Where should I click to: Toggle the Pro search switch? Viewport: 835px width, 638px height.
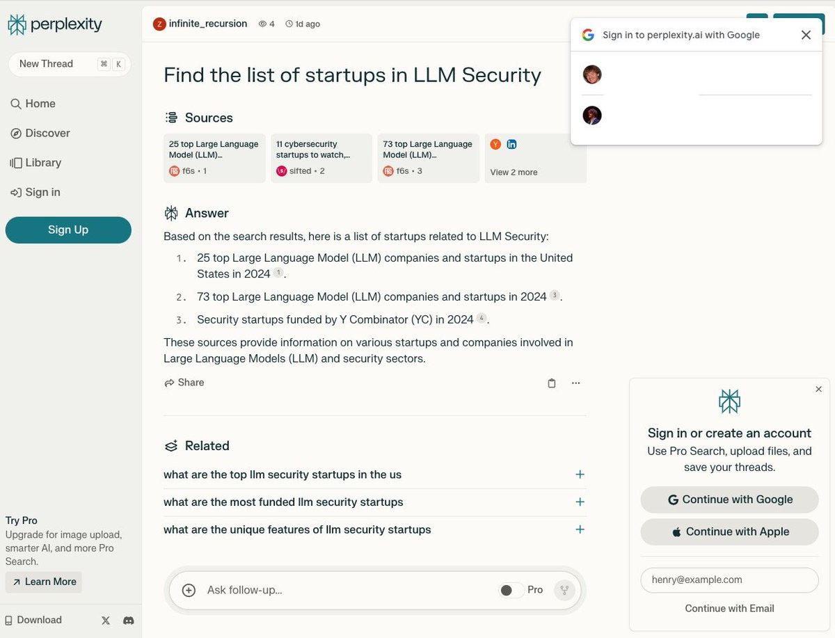511,590
